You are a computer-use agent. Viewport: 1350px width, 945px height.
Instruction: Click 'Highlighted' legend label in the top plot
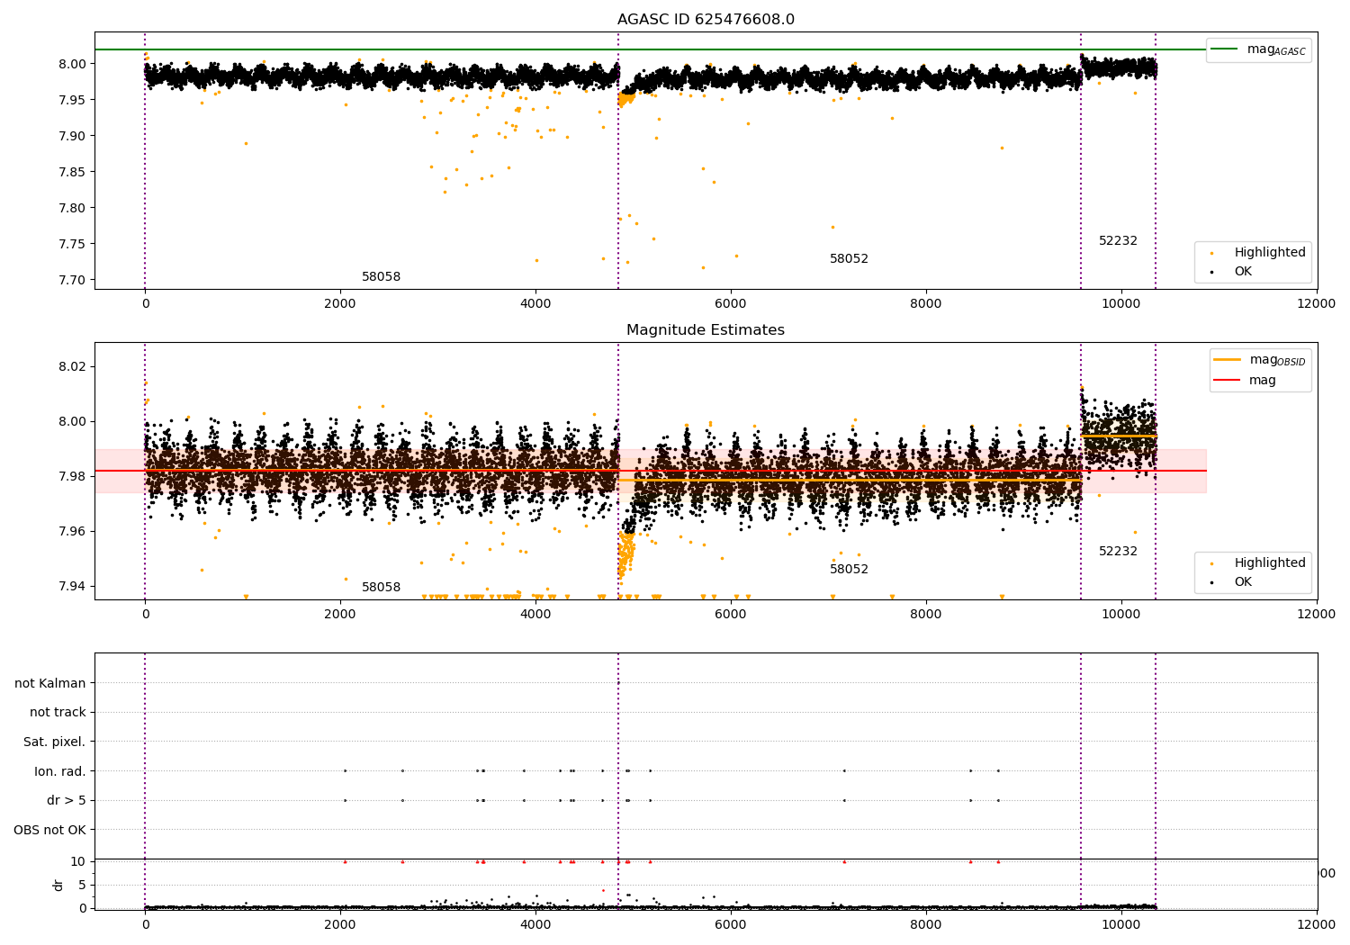(x=1269, y=253)
